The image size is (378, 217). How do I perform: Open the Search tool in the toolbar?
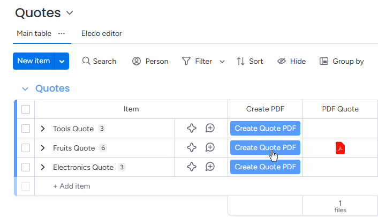tap(99, 61)
